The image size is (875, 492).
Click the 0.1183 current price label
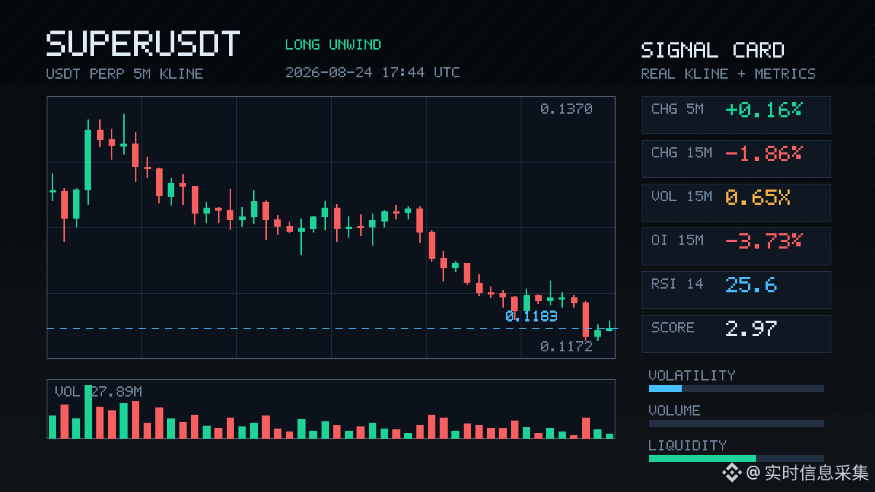pos(531,316)
